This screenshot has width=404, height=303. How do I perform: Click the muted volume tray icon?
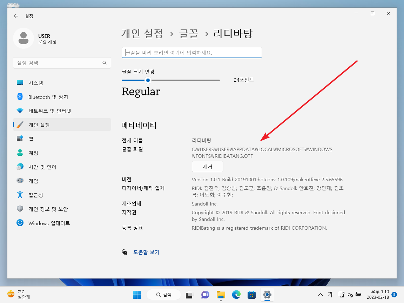pos(350,295)
